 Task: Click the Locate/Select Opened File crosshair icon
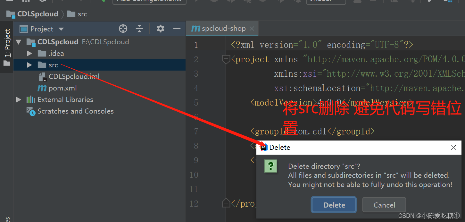pos(123,29)
